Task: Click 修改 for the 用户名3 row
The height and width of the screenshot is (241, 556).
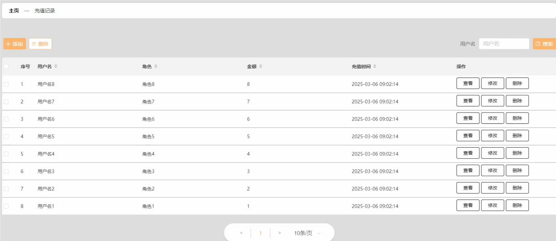Action: coord(492,171)
